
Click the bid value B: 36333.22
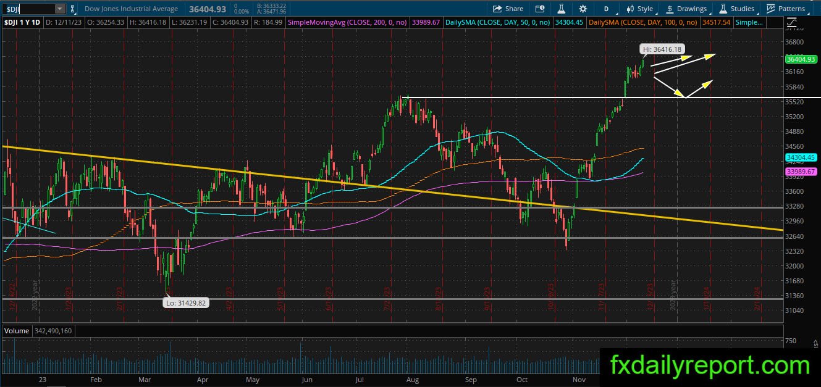pos(273,6)
